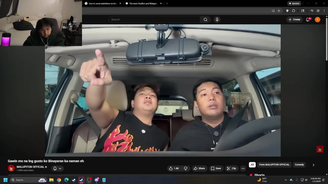The width and height of the screenshot is (328, 184).
Task: Dislike the video with thumbs down
Action: [x=186, y=168]
